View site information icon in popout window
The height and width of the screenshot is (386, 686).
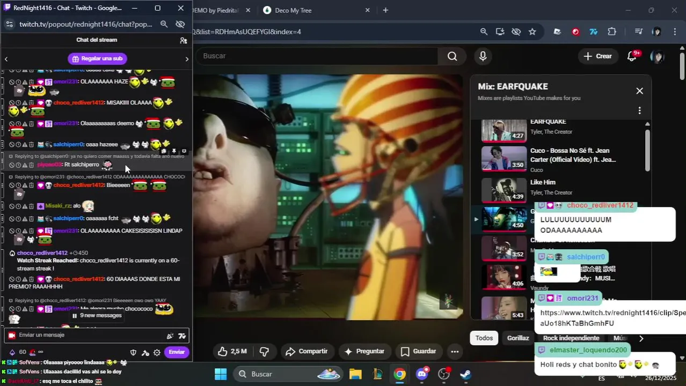[x=9, y=24]
